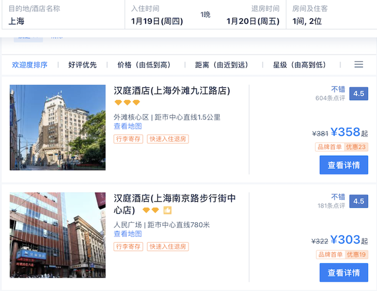Image resolution: width=377 pixels, height=291 pixels.
Task: Sort by 星级（由高到低）
Action: point(299,65)
